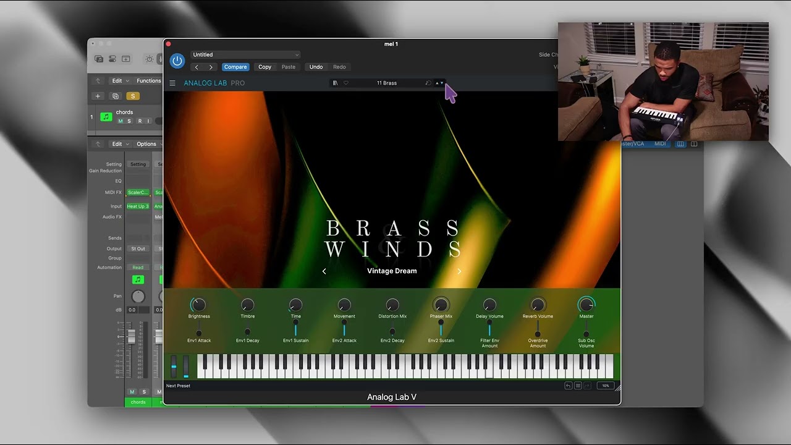Click the Distortion Mix knob
This screenshot has height=445, width=791.
coord(392,305)
